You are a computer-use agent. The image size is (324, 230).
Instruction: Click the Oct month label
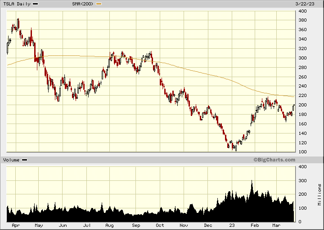[x=160, y=225]
